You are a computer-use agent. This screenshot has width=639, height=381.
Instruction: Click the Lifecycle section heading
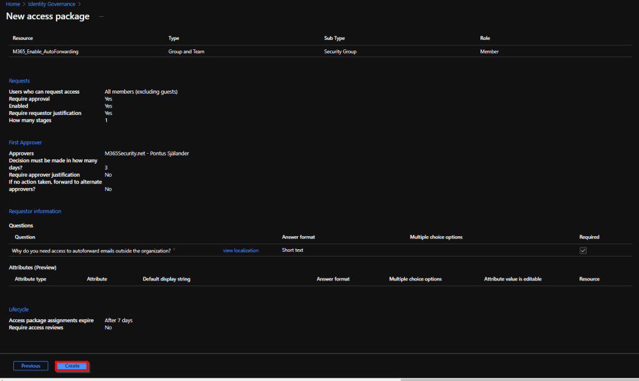click(19, 309)
